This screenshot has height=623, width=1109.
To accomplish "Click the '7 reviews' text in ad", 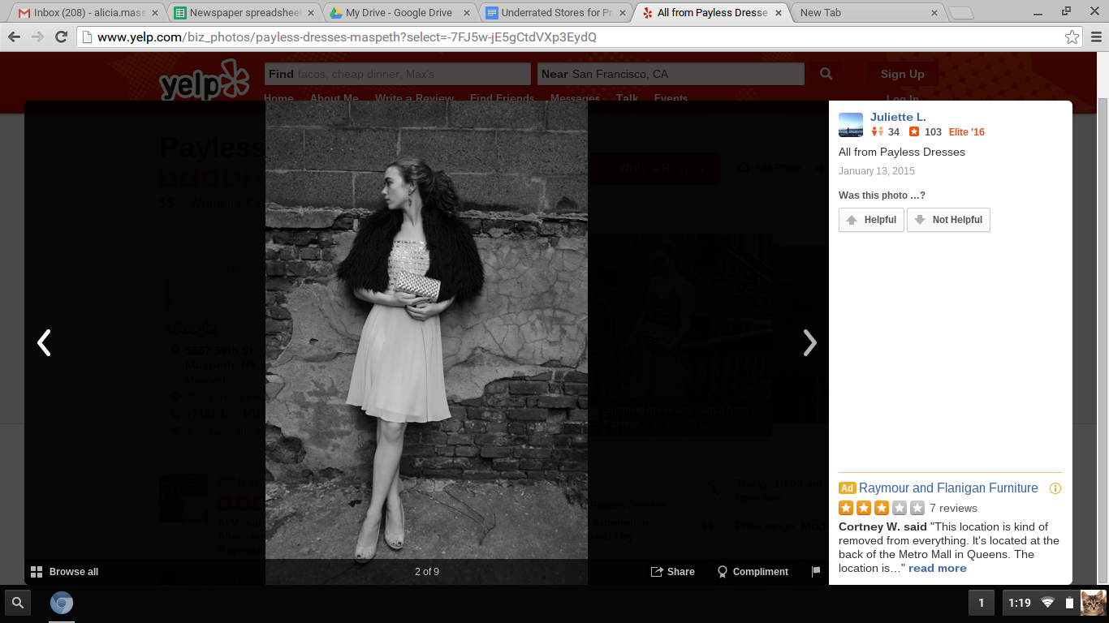I will coord(953,508).
